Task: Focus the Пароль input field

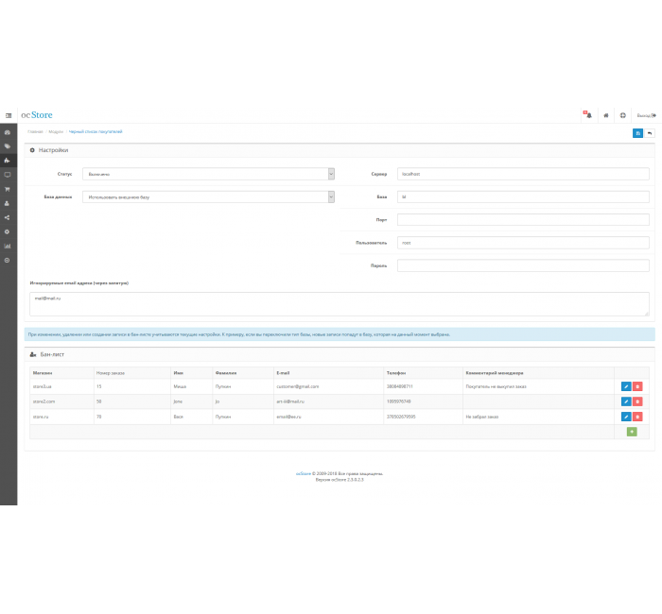Action: 523,265
